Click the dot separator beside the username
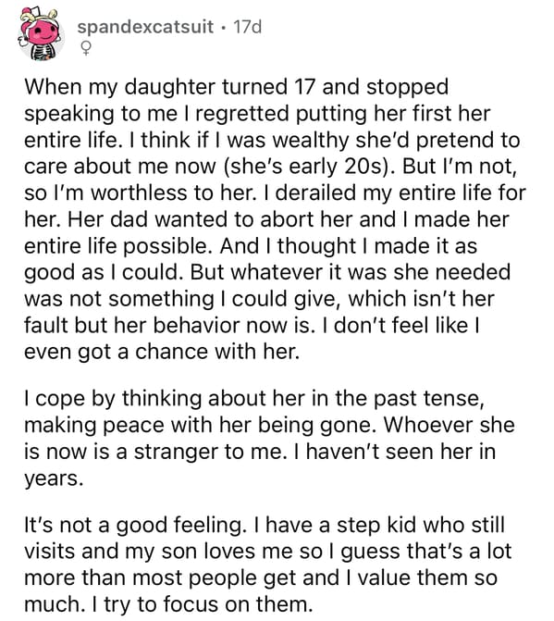 point(224,28)
